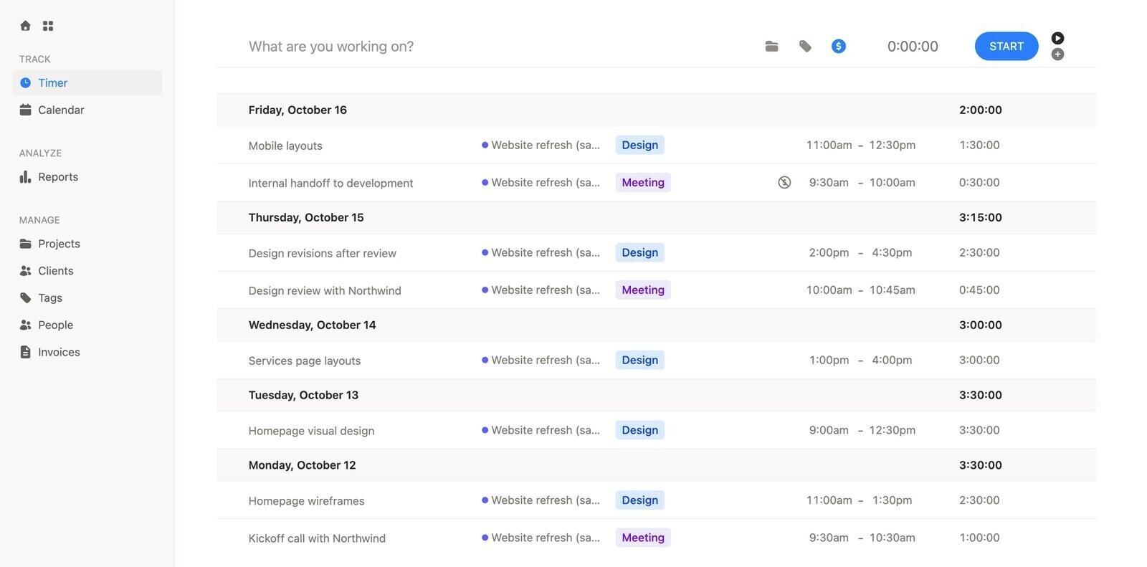
Task: Open the home icon in sidebar
Action: tap(25, 26)
